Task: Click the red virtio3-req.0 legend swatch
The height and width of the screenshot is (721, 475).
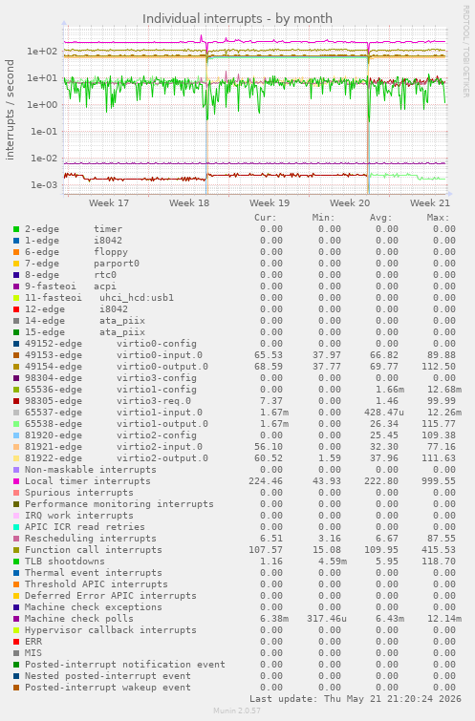Action: pyautogui.click(x=16, y=401)
